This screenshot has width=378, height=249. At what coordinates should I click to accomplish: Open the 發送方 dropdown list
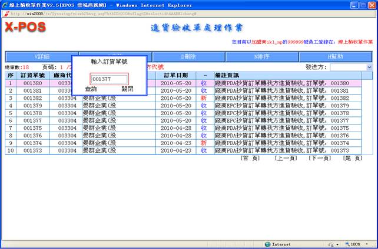(369, 68)
